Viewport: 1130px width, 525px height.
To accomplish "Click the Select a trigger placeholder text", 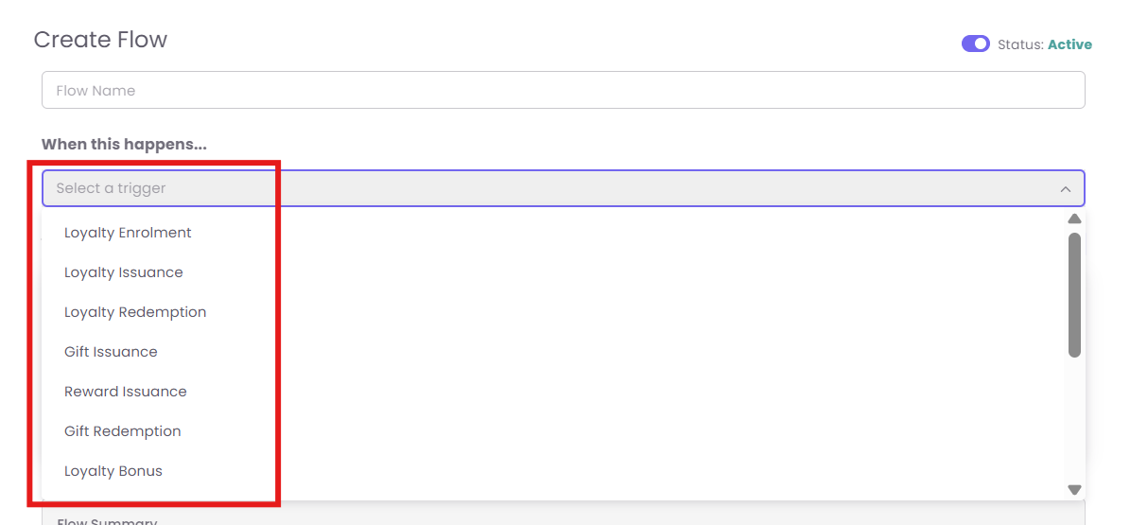I will point(111,188).
